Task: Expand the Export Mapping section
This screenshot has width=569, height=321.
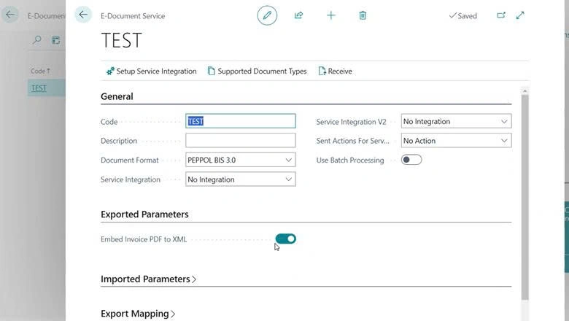Action: 138,314
